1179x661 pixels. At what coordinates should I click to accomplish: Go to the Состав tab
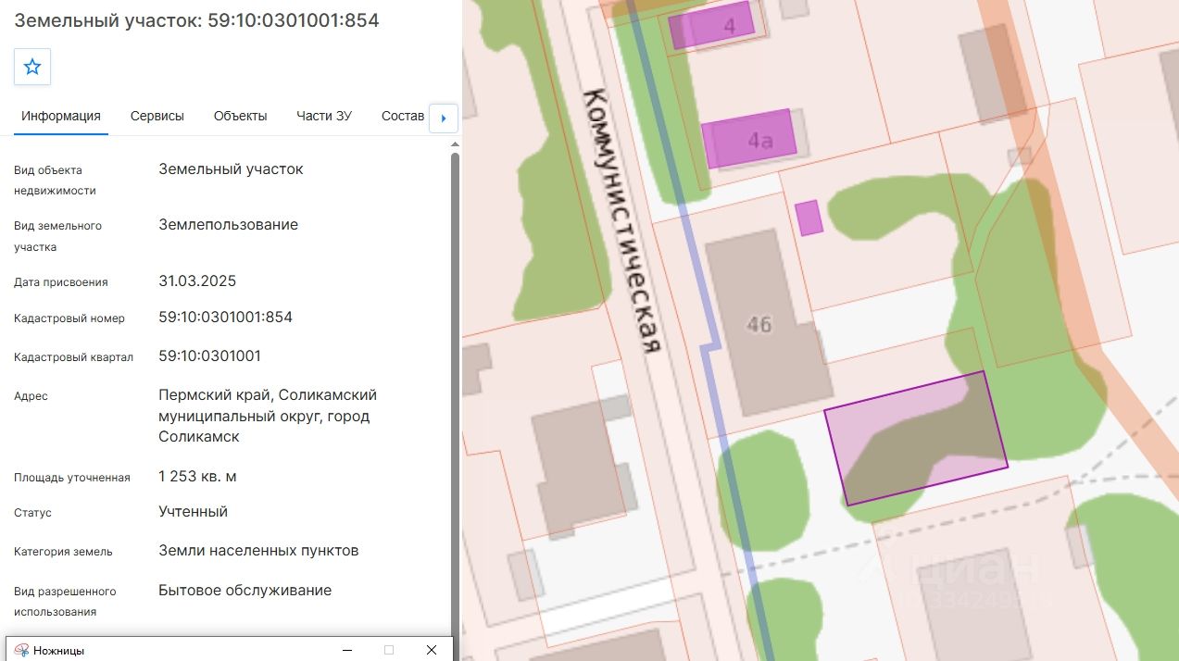coord(403,117)
